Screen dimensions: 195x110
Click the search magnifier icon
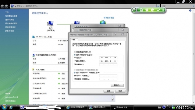[x=193, y=6]
